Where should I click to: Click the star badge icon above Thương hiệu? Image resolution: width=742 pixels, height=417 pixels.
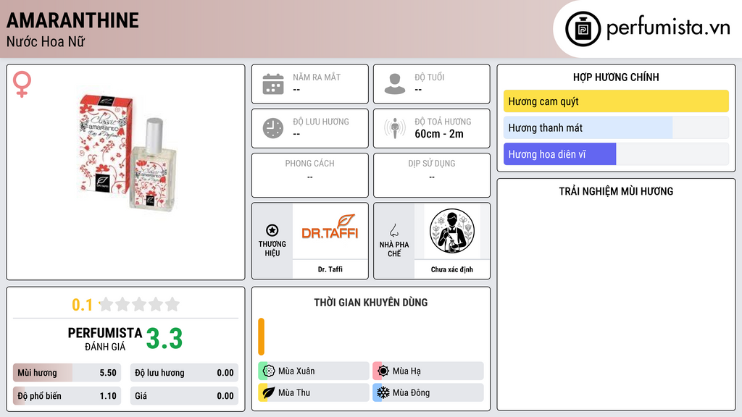(272, 230)
